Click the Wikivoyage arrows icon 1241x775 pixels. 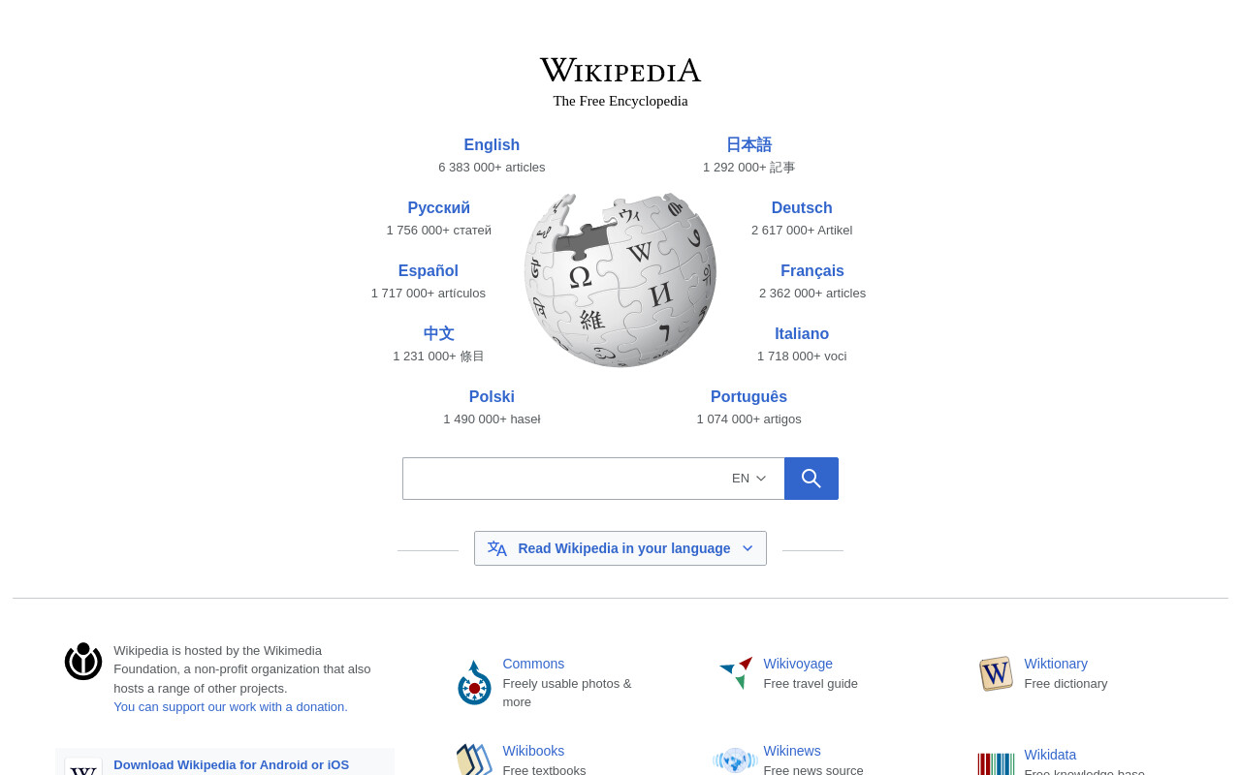737,672
